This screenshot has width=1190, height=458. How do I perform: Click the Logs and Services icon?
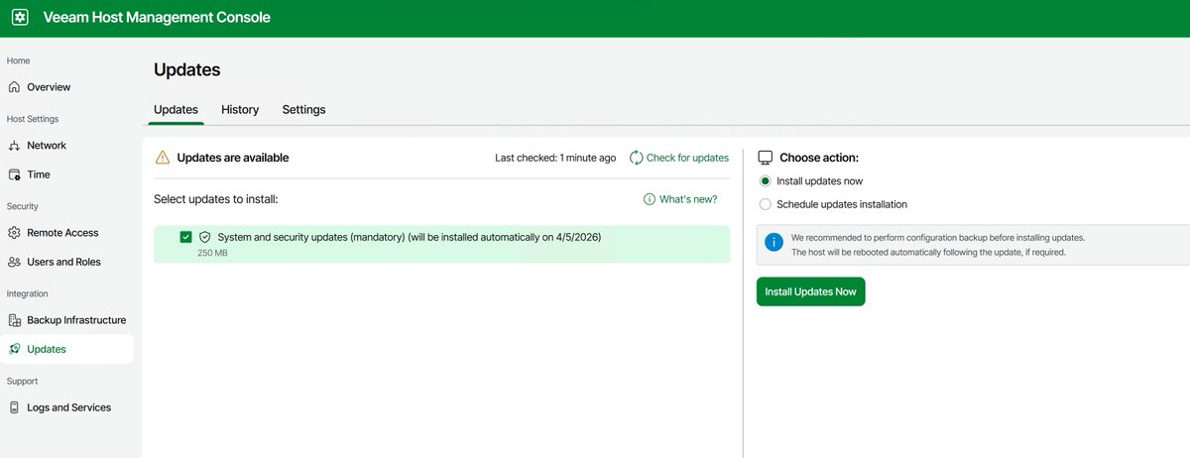click(x=14, y=407)
